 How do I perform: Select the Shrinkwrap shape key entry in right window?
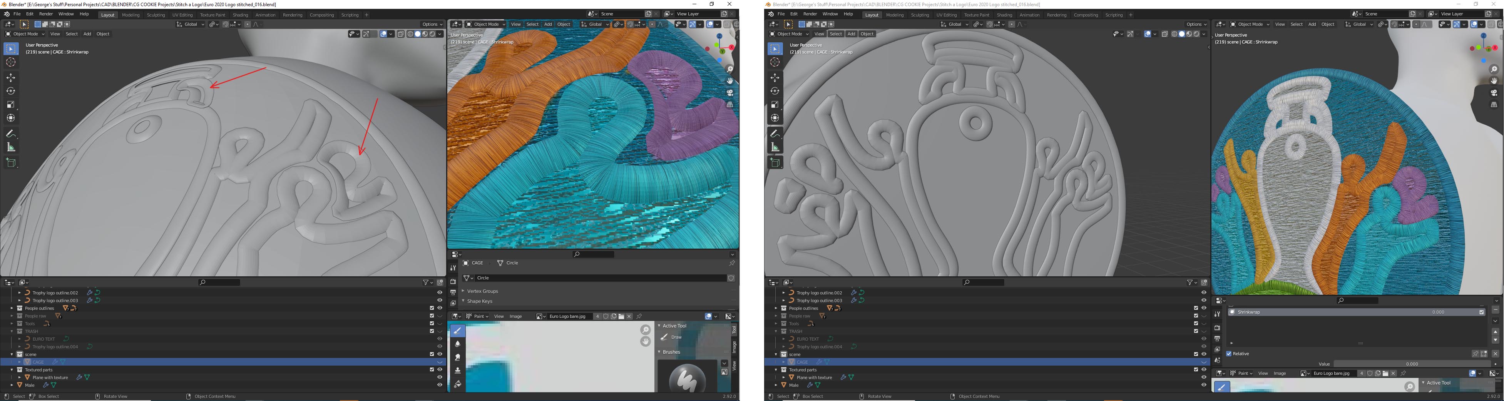tap(1356, 312)
